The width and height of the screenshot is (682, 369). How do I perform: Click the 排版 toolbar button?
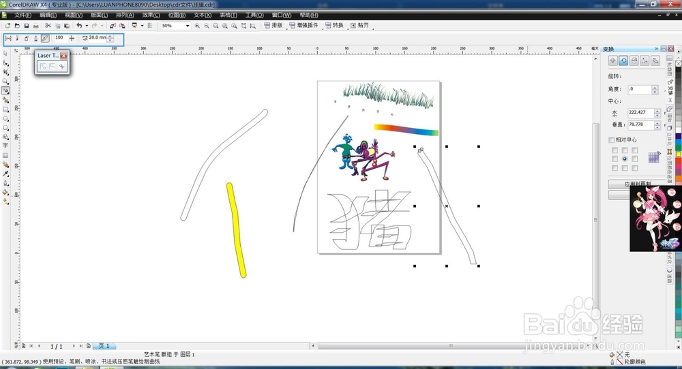[273, 26]
